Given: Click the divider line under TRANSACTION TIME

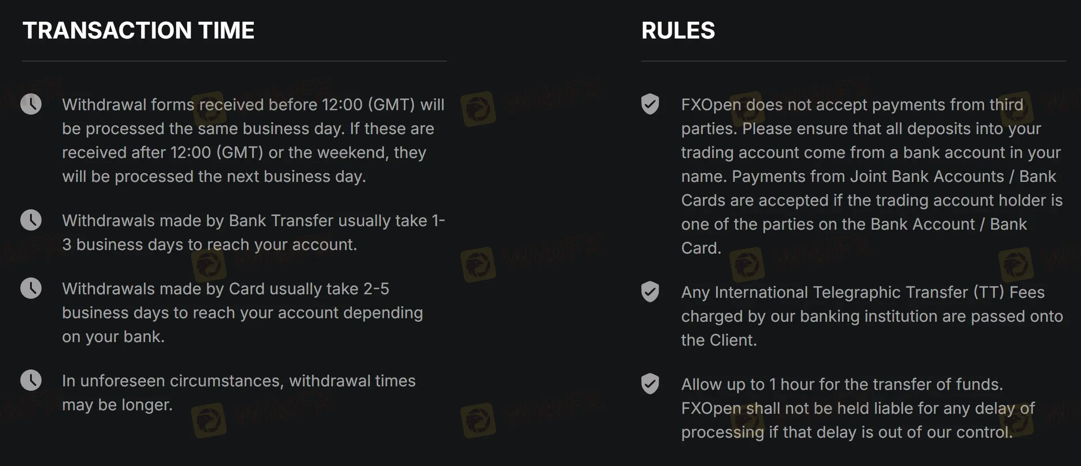Looking at the screenshot, I should tap(234, 61).
